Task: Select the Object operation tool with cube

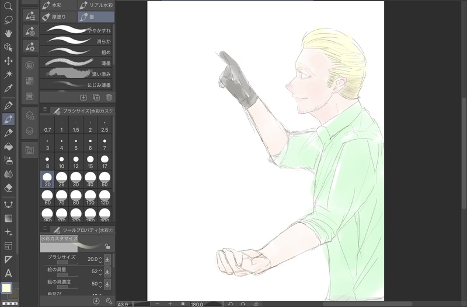Action: click(8, 47)
